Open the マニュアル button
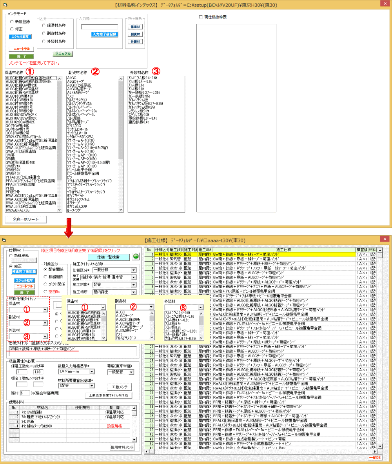This screenshot has width=392, height=464. pos(63,54)
